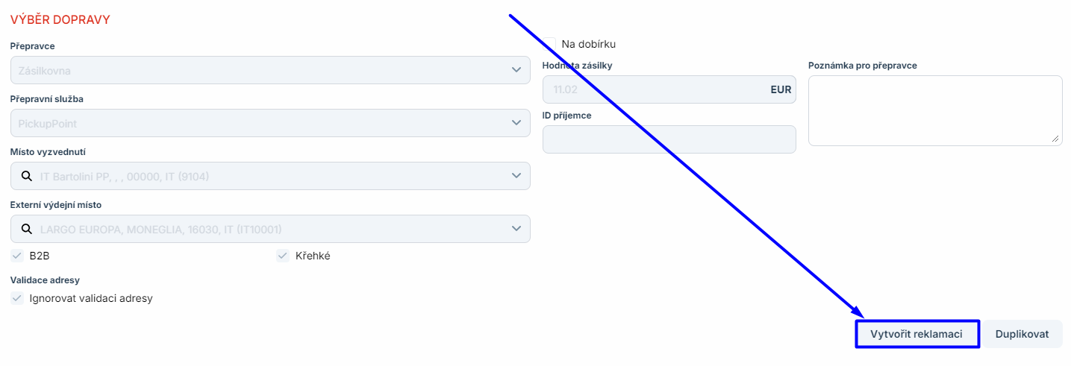Click the LARGO EUROPA pickup point text
Image resolution: width=1071 pixels, height=366 pixels.
(x=160, y=230)
